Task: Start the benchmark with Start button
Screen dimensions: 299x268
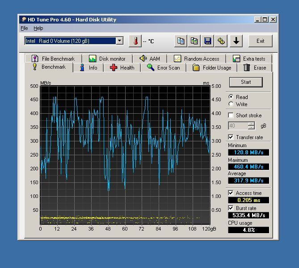Action: click(246, 82)
